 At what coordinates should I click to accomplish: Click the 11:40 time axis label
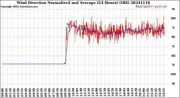81,93
